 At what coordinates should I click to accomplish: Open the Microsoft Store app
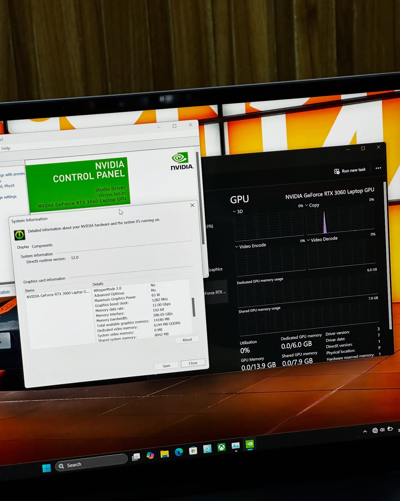click(193, 451)
